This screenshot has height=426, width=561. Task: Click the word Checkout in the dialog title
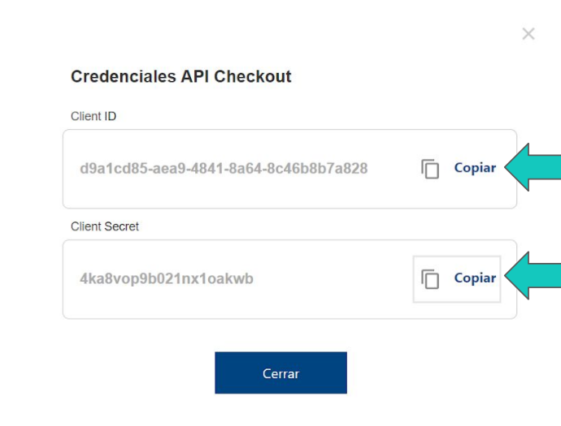[253, 76]
